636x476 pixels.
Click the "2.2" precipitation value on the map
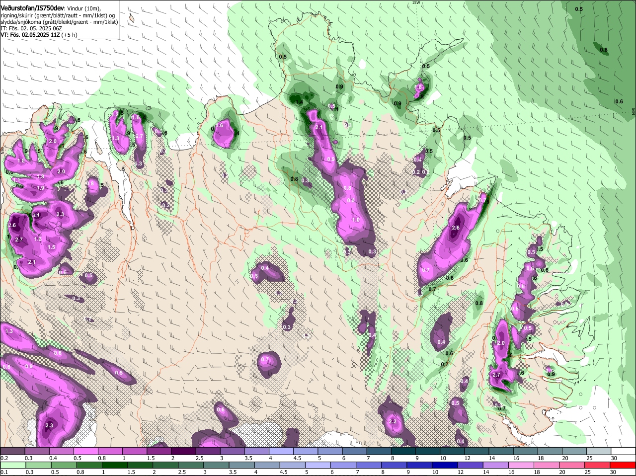[392, 421]
